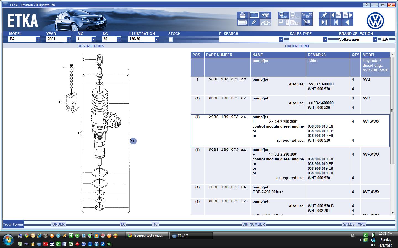Click the DEPOT icon

295,15
